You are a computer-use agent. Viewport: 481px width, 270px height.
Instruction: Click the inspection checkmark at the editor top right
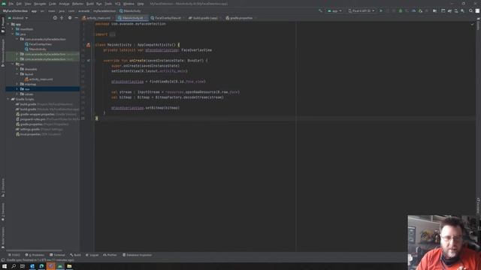pyautogui.click(x=472, y=24)
